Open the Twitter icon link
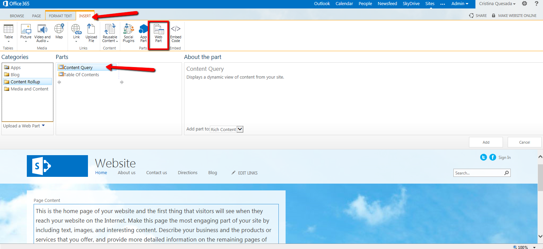 tap(483, 157)
